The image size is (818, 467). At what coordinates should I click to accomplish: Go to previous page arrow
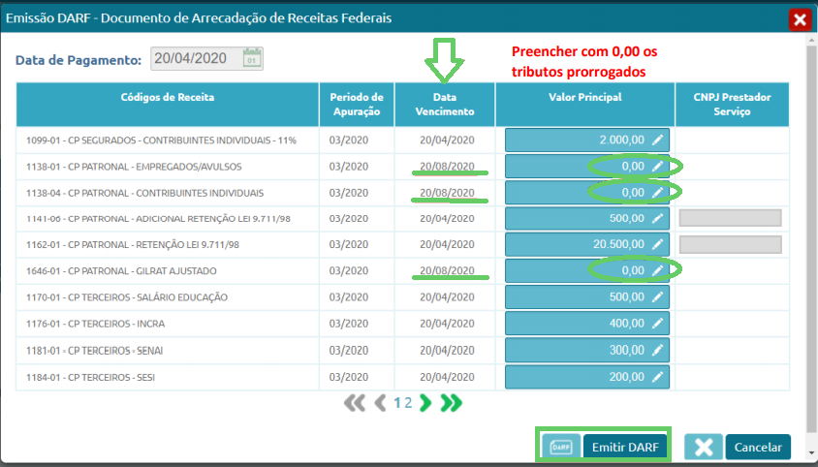(381, 403)
